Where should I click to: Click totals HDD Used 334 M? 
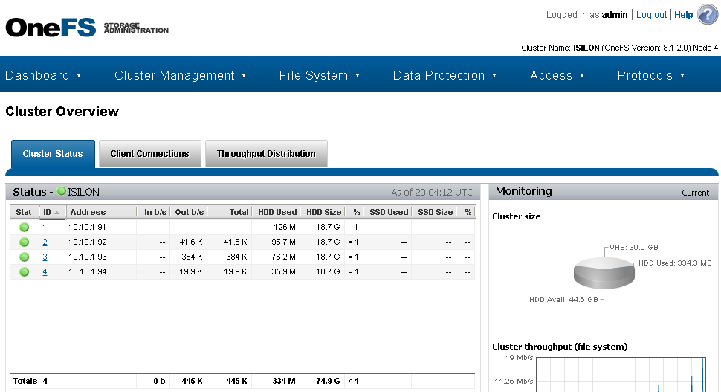[x=284, y=381]
